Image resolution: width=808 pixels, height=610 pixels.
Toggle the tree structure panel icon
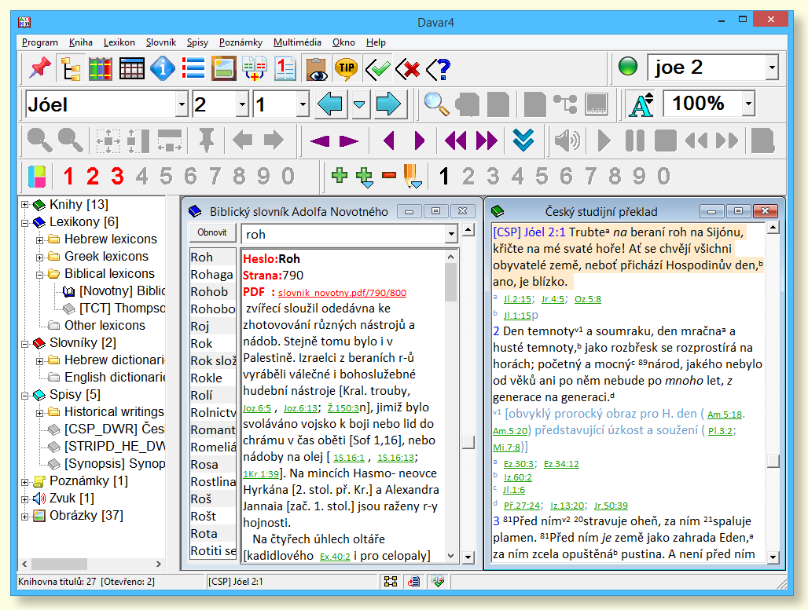[71, 69]
